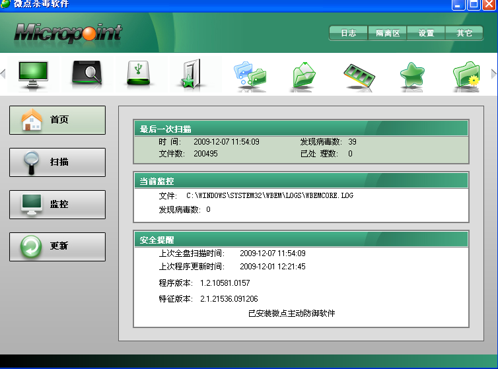
Task: Click the 安全提醒 section header
Action: pyautogui.click(x=301, y=240)
